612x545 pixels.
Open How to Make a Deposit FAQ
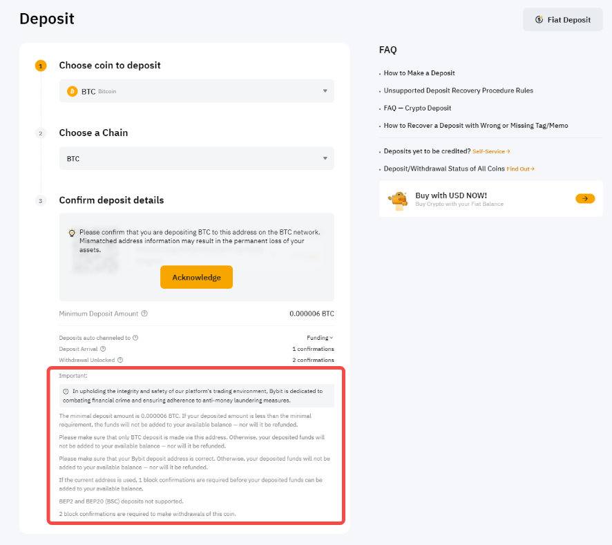pyautogui.click(x=419, y=73)
